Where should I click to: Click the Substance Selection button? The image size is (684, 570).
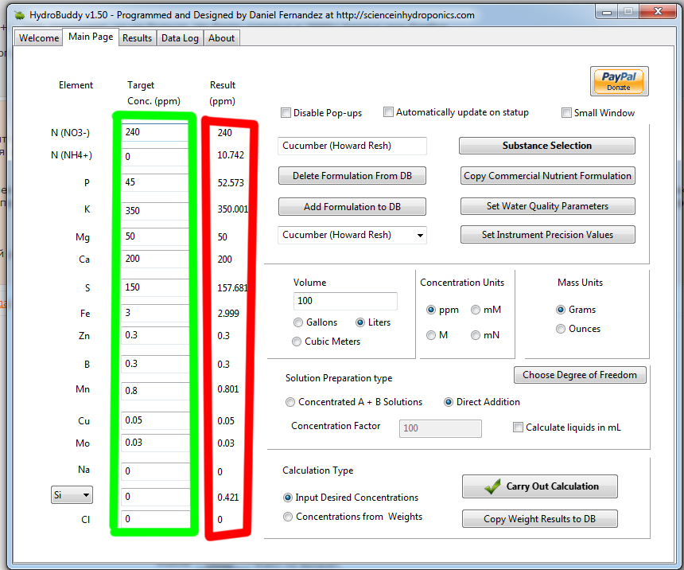coord(547,146)
